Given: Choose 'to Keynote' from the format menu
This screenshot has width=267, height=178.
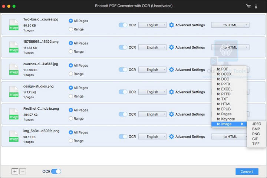Looking at the screenshot, I should [x=229, y=119].
